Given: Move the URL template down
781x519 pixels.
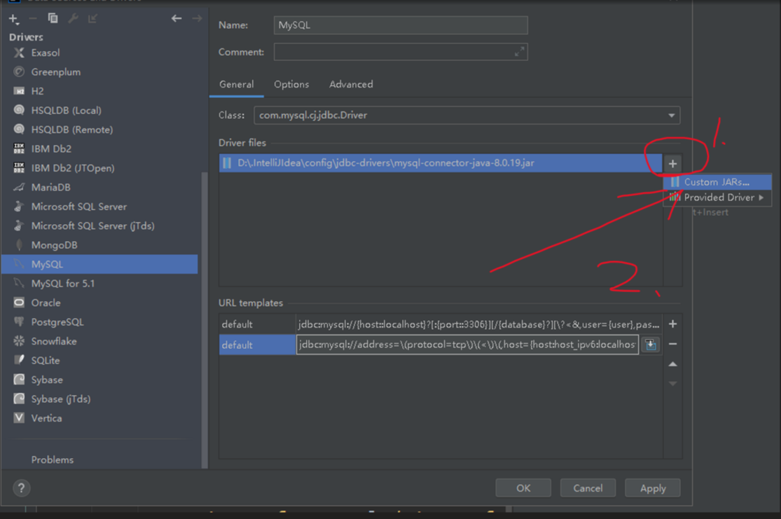Looking at the screenshot, I should pyautogui.click(x=672, y=384).
